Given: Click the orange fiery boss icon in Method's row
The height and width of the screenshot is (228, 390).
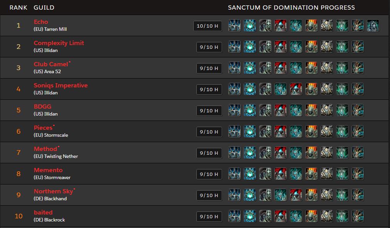Looking at the screenshot, I should coord(311,153).
